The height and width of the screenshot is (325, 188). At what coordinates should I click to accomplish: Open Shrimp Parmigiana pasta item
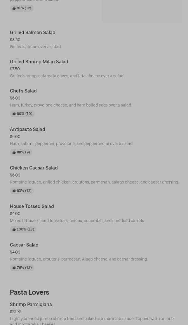click(x=31, y=304)
